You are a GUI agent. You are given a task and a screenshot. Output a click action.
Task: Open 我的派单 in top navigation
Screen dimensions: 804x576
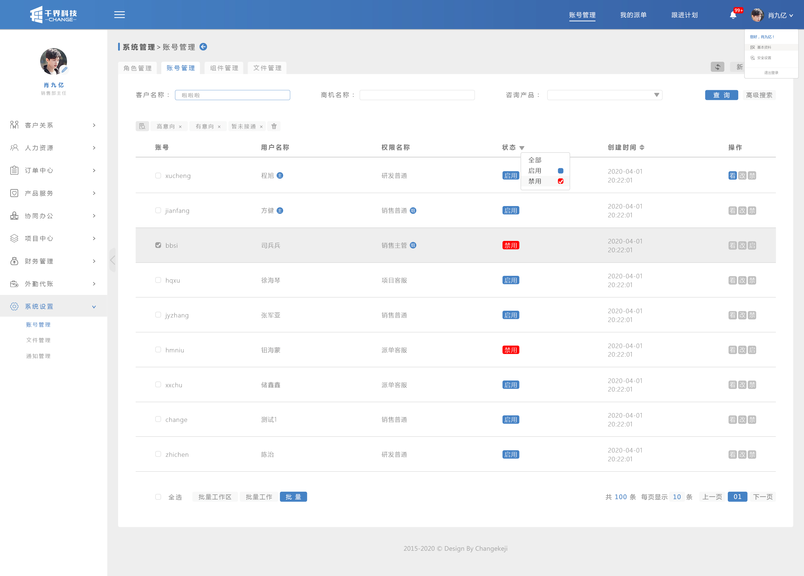tap(633, 15)
